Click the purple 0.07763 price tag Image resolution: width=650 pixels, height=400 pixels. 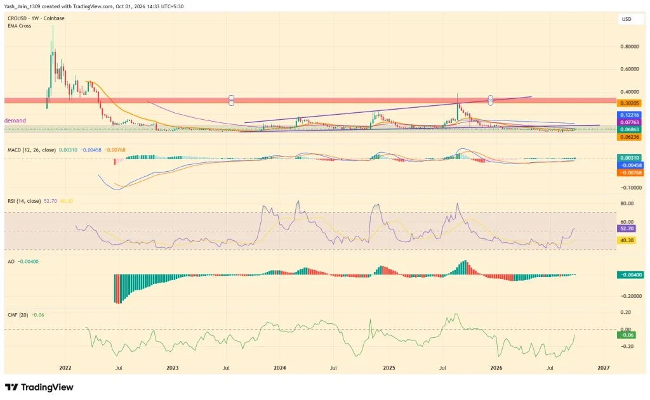pos(629,122)
